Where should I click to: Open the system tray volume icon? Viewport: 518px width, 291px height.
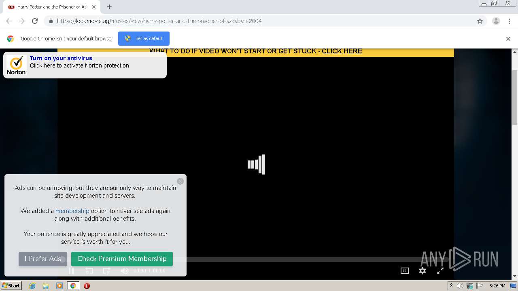point(460,286)
